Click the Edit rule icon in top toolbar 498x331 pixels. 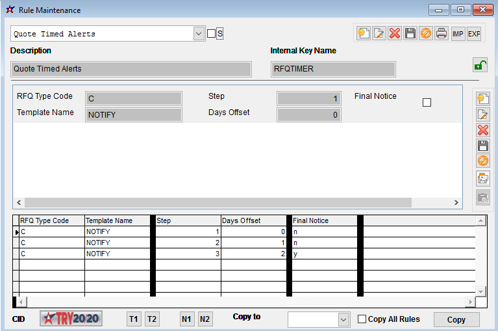379,33
